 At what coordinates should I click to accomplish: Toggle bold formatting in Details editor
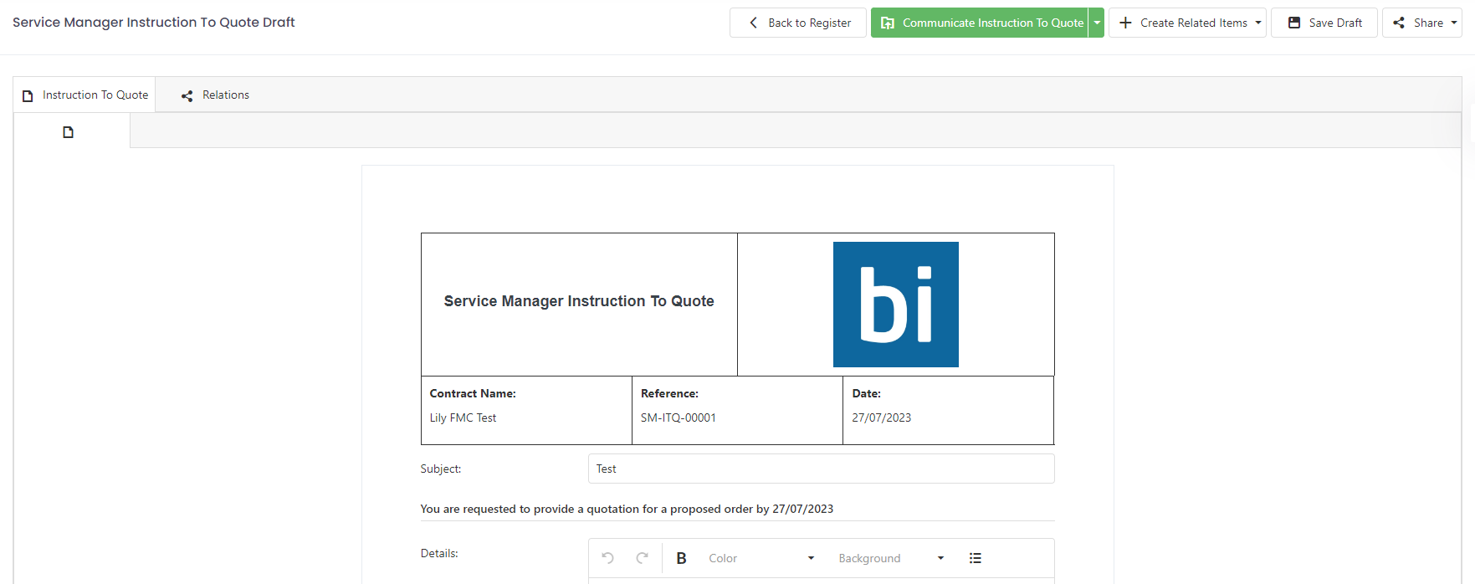(x=681, y=558)
